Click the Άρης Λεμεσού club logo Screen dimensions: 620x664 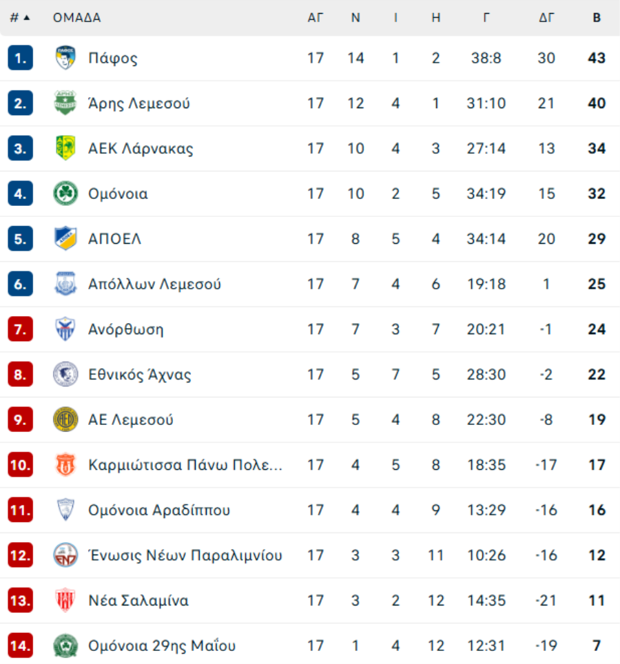65,103
